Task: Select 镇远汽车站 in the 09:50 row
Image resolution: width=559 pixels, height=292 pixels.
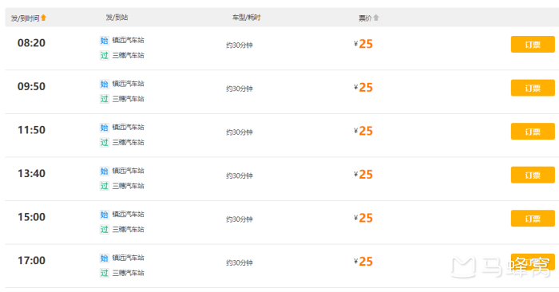Action: pos(129,84)
